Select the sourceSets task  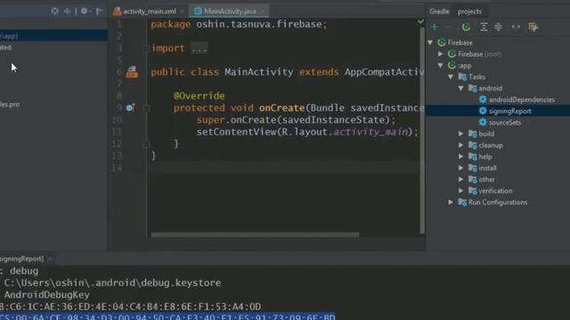click(x=505, y=123)
